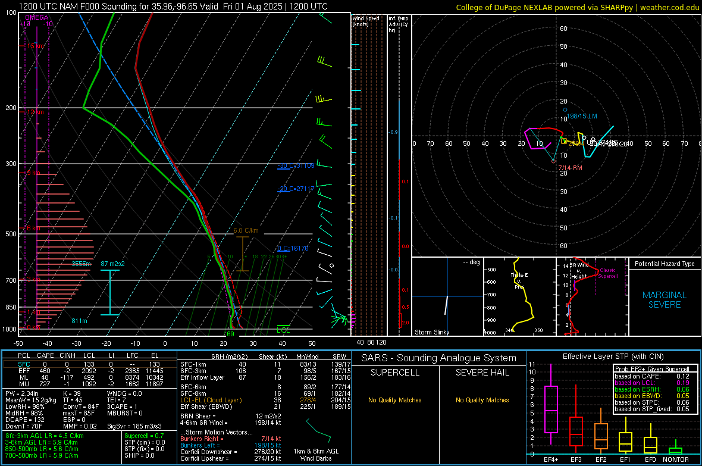The image size is (702, 466).
Task: Click the white storm slinky line
Action: click(446, 305)
